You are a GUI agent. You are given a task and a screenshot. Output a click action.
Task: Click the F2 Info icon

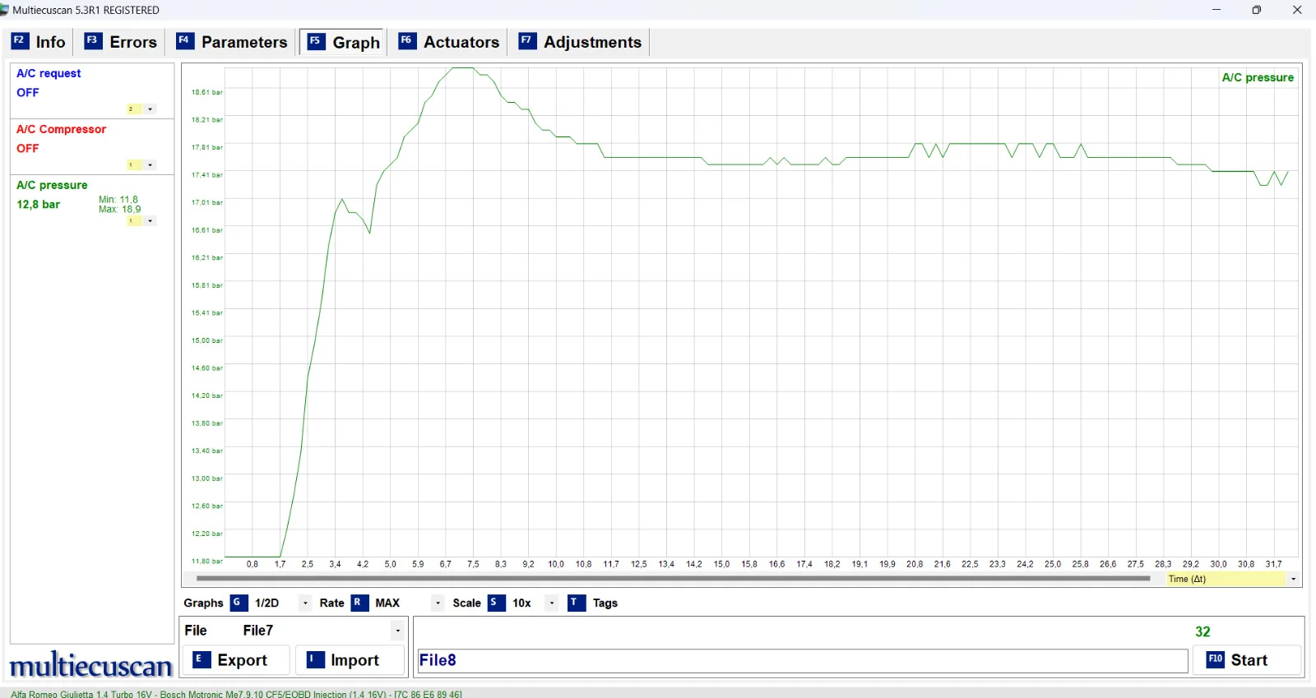click(20, 41)
